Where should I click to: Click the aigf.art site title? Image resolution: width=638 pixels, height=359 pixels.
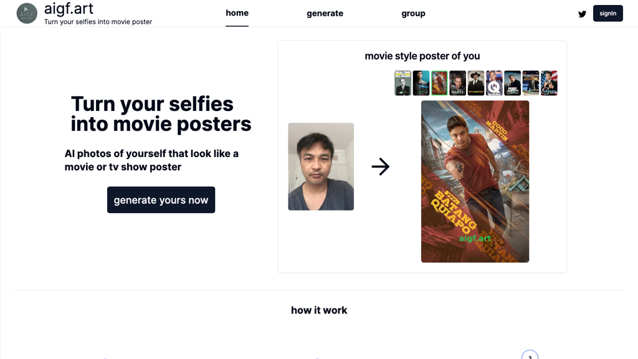[x=69, y=9]
